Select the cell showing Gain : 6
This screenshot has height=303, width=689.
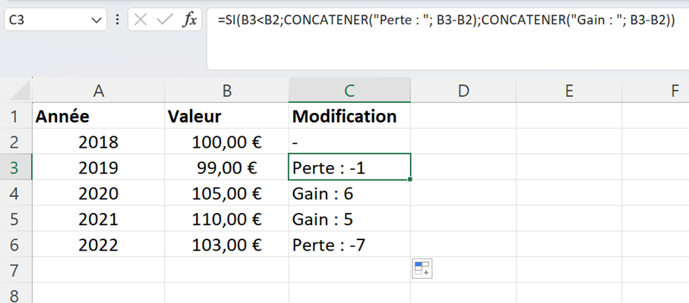(x=349, y=193)
